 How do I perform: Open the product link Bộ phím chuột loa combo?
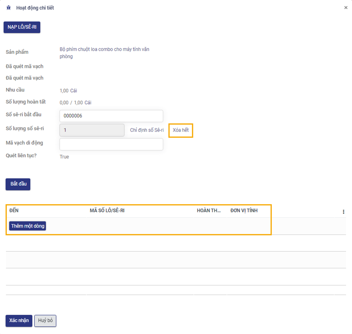pyautogui.click(x=104, y=53)
